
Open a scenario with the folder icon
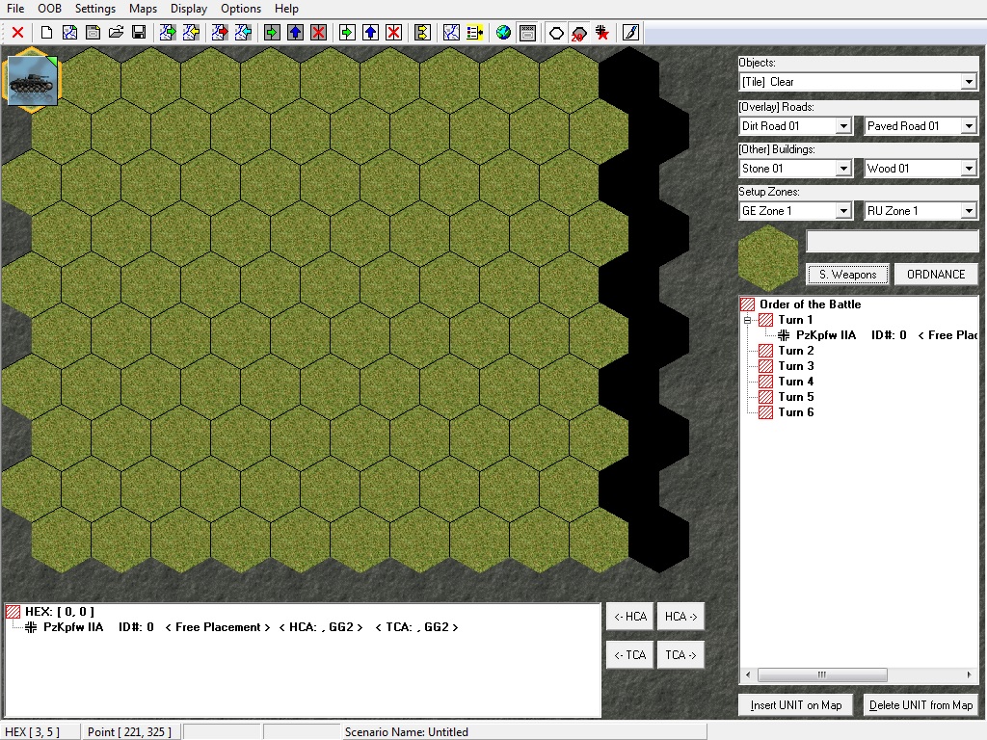click(x=116, y=32)
